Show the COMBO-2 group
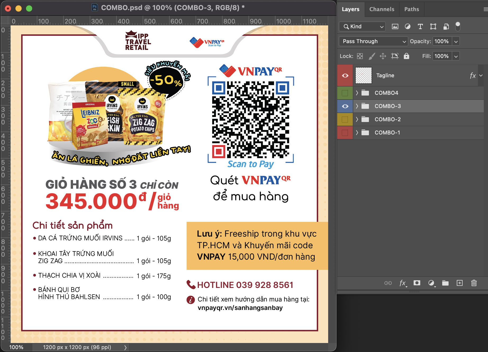 tap(345, 119)
